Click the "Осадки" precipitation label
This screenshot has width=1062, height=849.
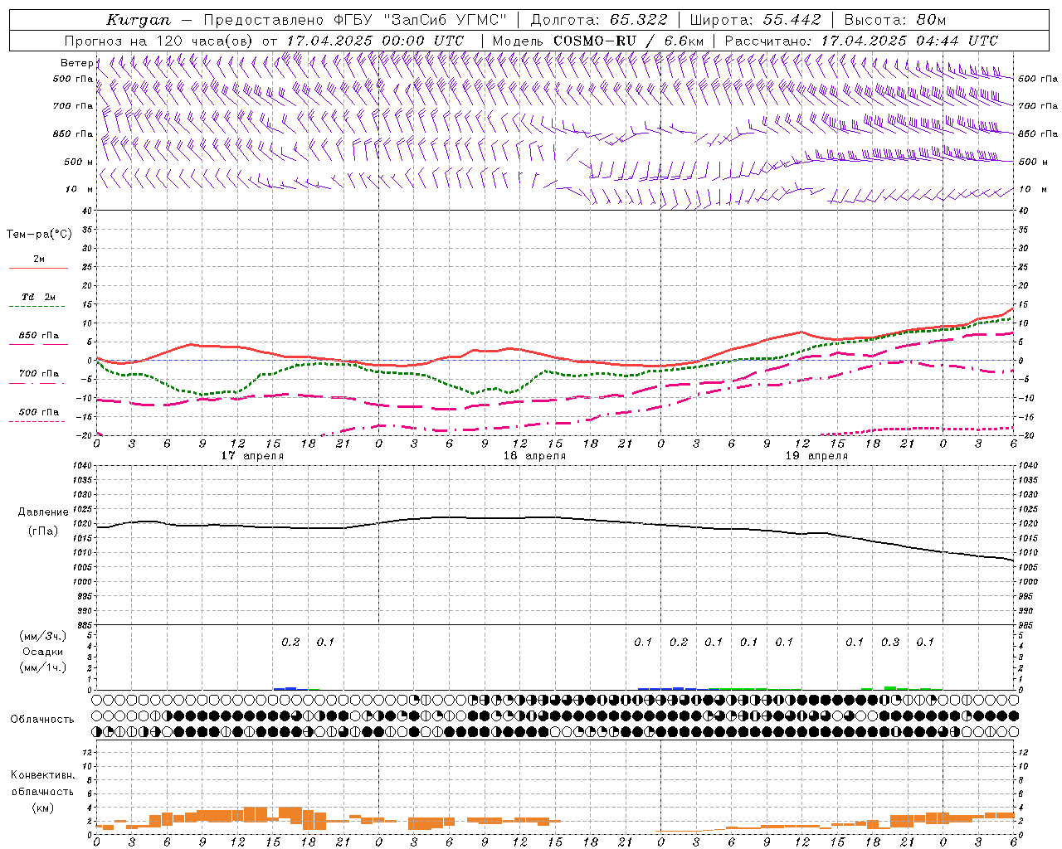(43, 652)
